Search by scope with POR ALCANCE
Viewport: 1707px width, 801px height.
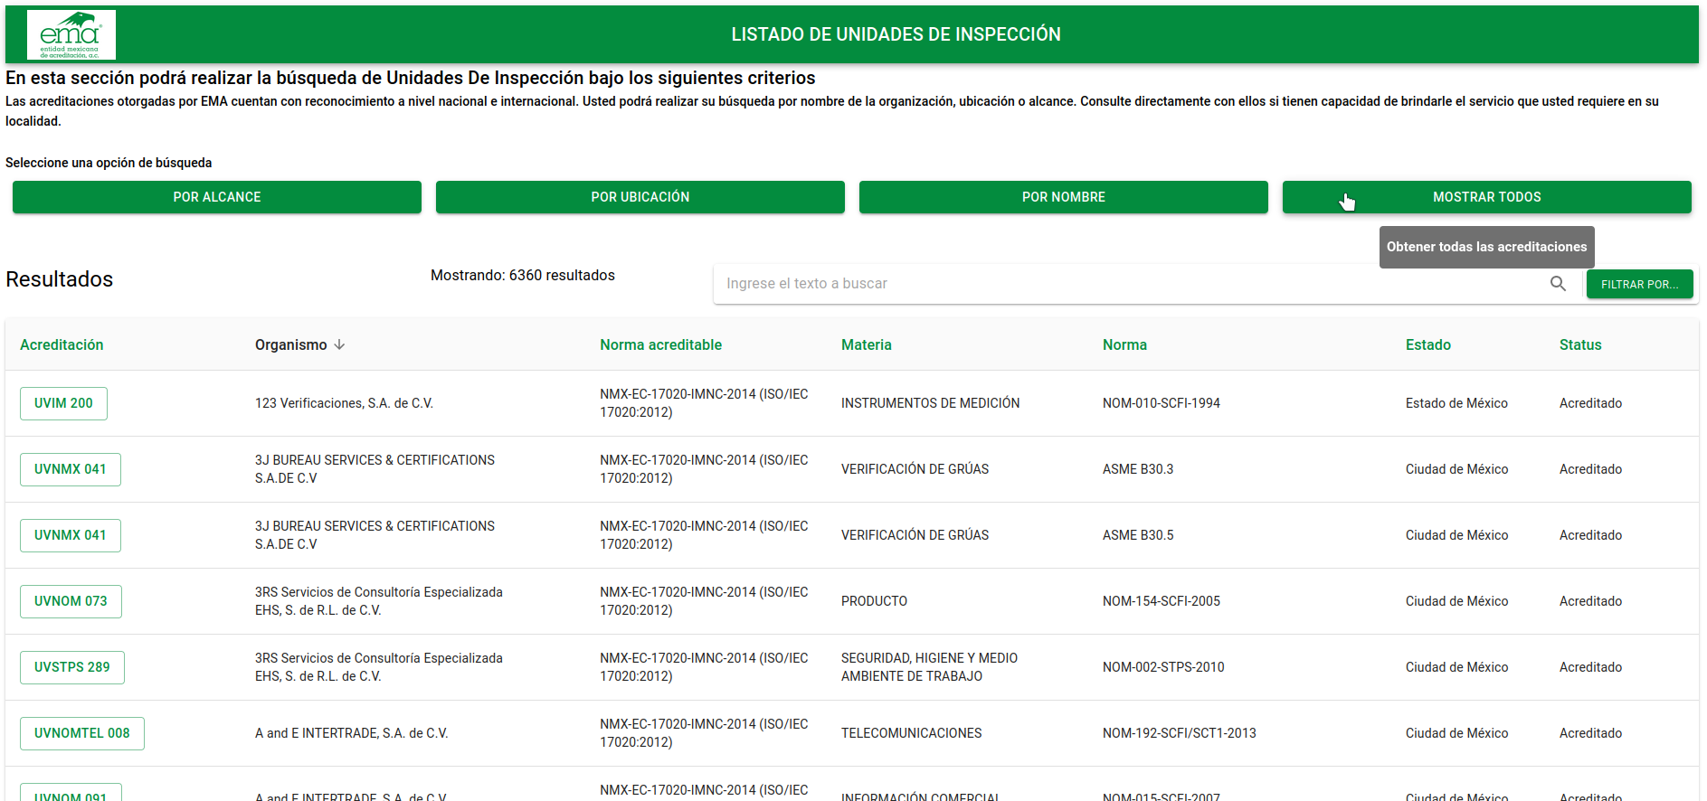point(217,197)
